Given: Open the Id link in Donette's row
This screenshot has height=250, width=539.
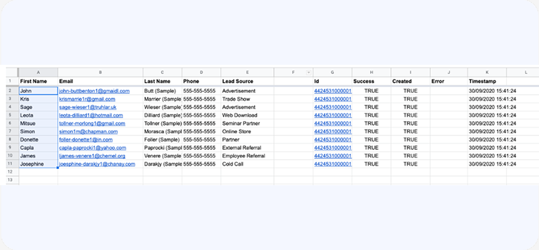Looking at the screenshot, I should click(x=333, y=140).
